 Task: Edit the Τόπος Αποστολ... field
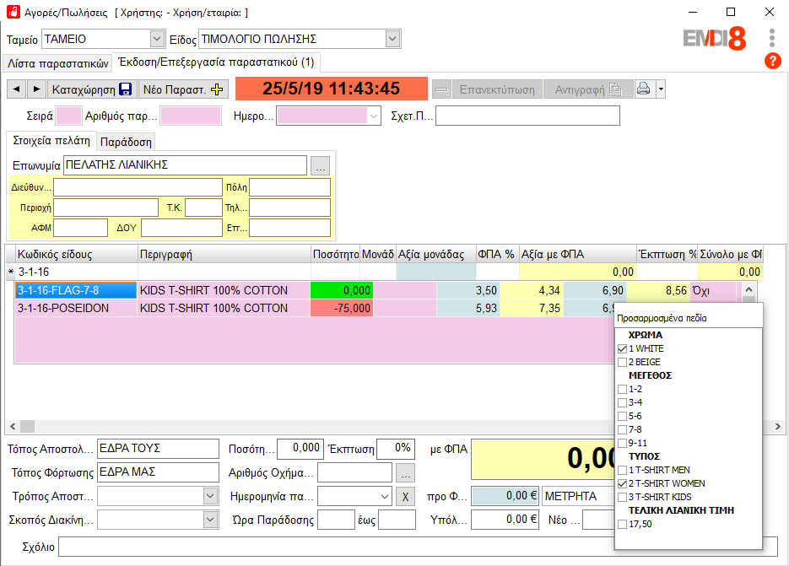[158, 449]
